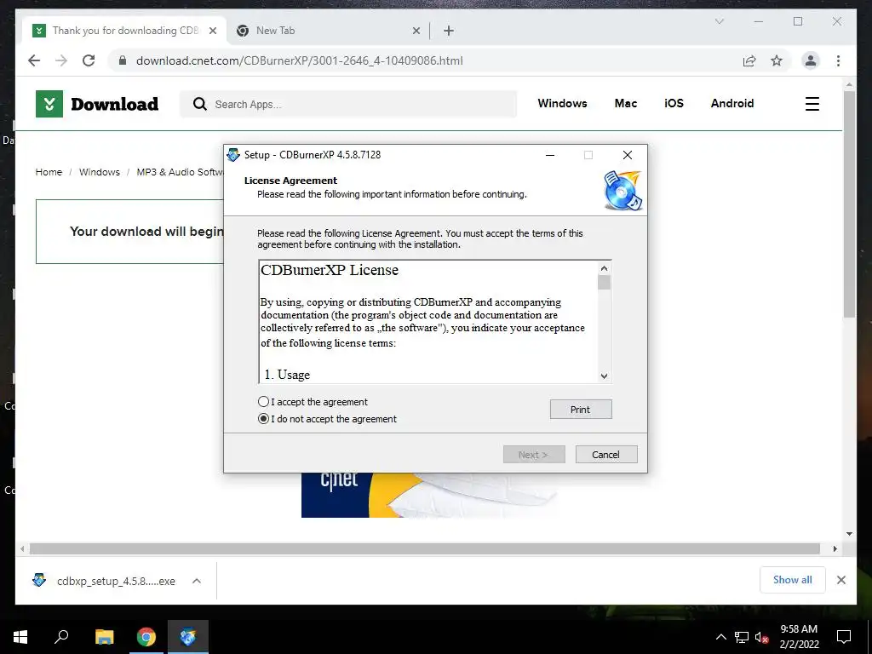The image size is (872, 654).
Task: Click the Download site title text
Action: 115,104
